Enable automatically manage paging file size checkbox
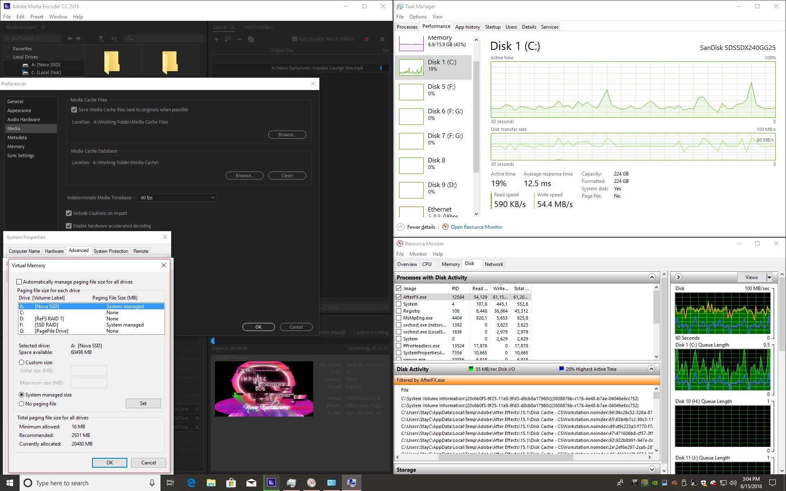The image size is (786, 491). coord(19,282)
